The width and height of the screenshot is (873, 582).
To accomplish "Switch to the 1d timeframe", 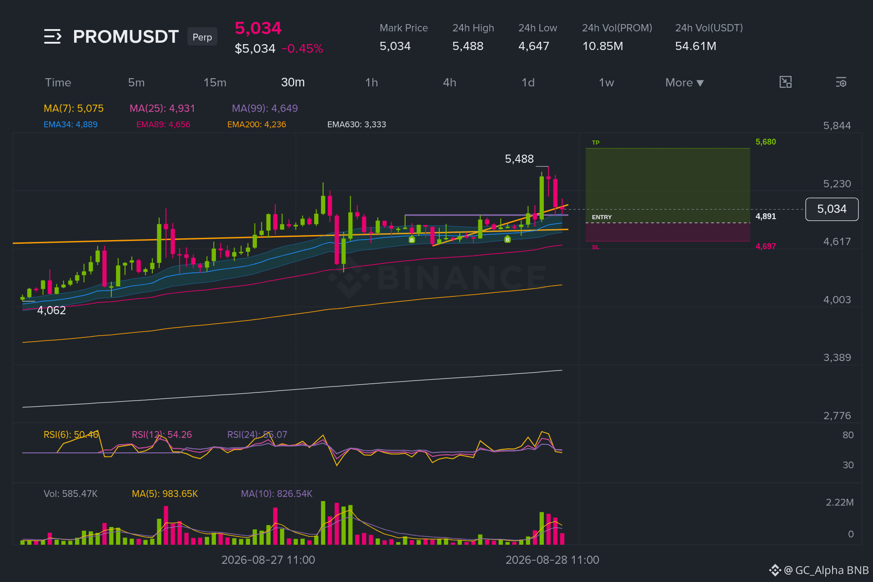I will [528, 82].
